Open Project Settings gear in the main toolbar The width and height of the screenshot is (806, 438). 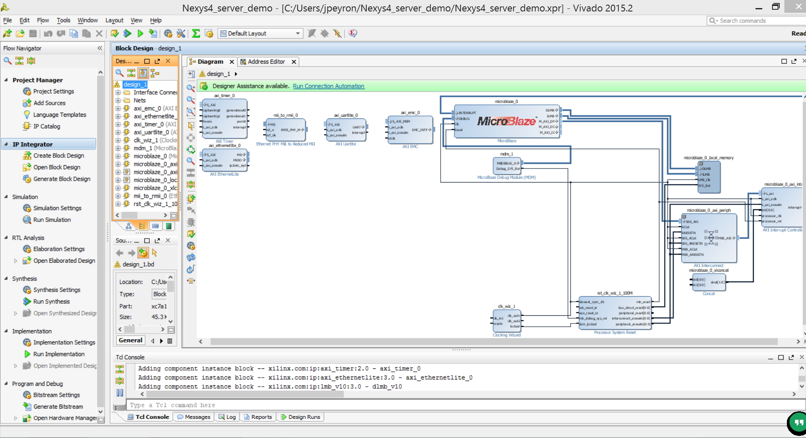[168, 33]
